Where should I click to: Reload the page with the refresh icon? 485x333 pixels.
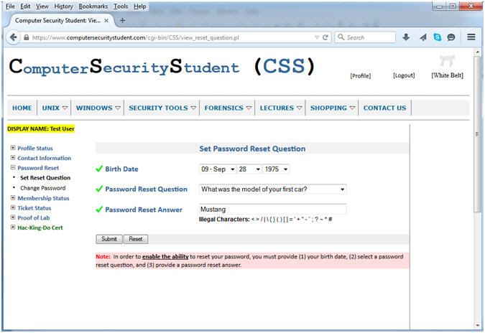click(325, 37)
